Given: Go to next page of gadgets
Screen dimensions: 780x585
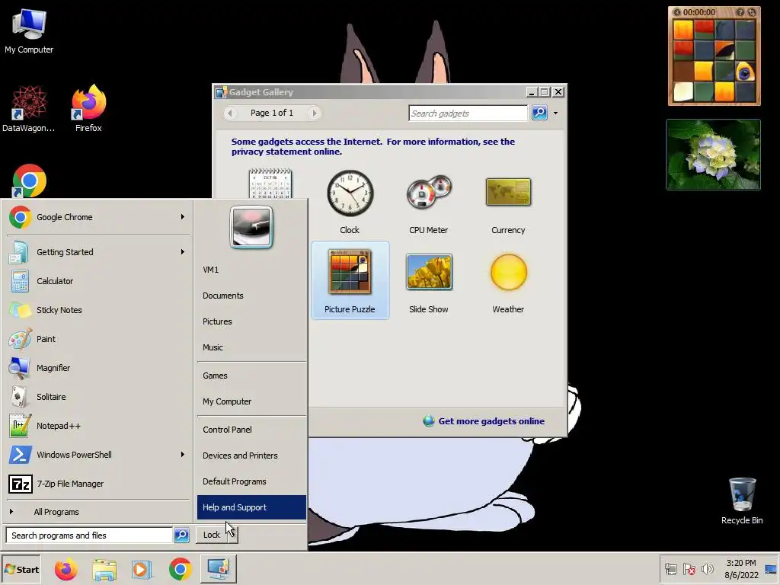Looking at the screenshot, I should [314, 113].
